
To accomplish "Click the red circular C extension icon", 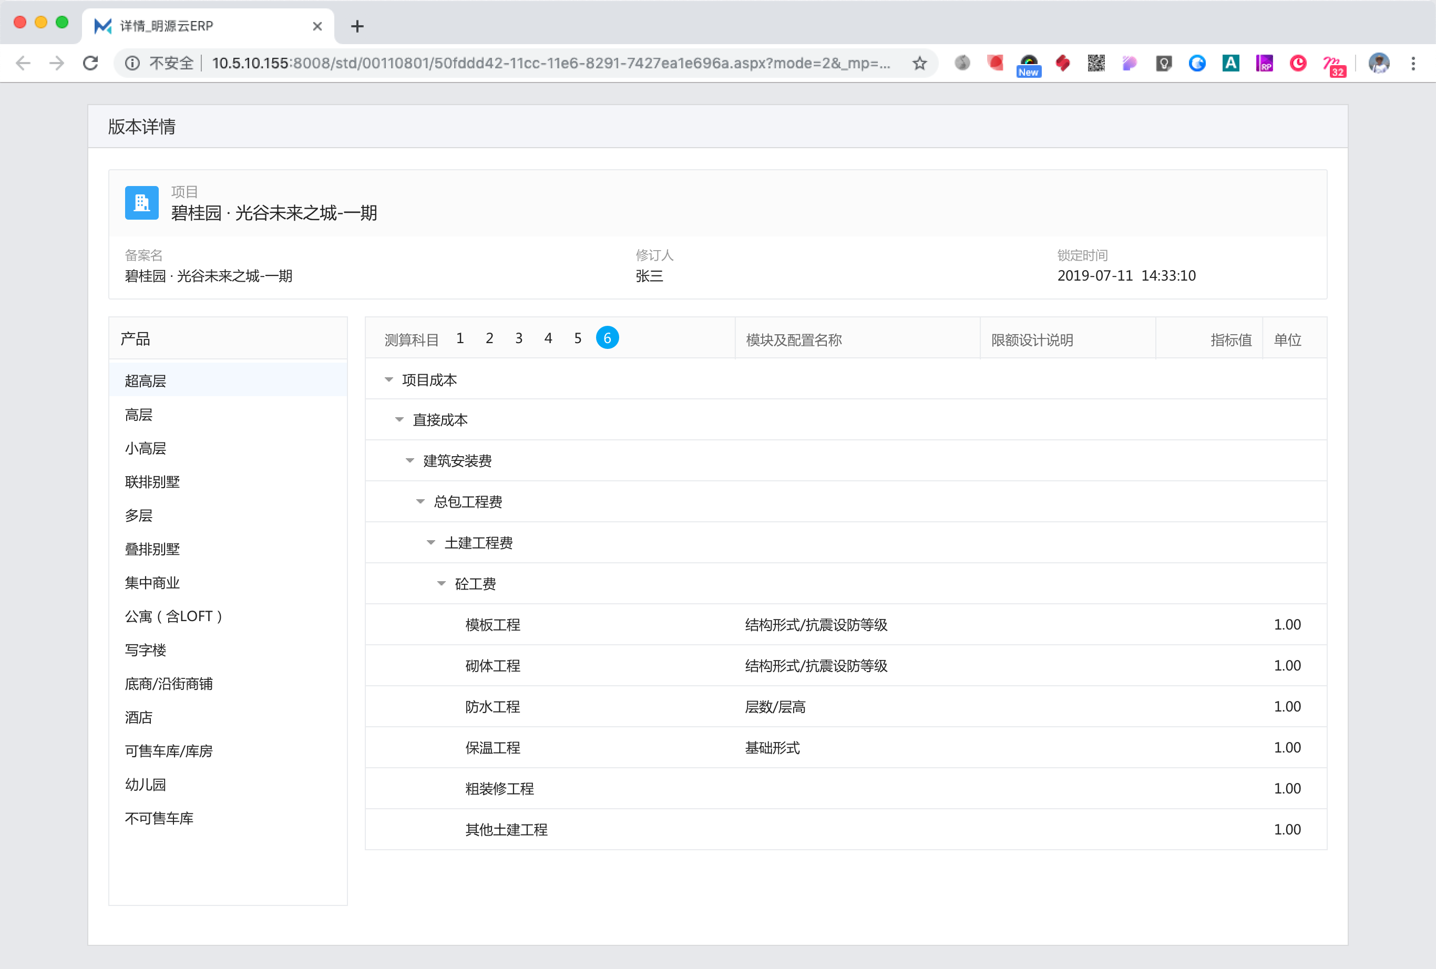I will click(1298, 63).
